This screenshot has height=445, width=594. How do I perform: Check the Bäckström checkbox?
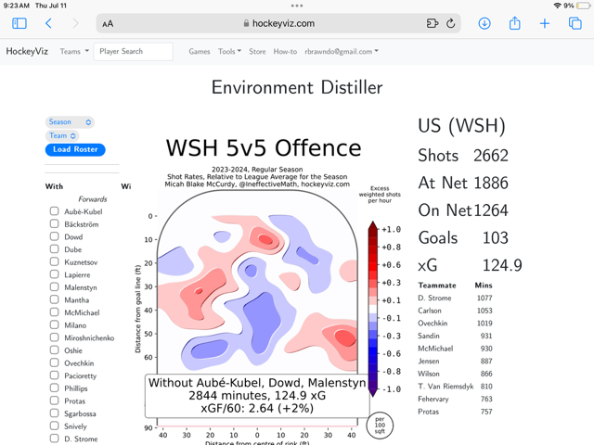[x=54, y=223]
